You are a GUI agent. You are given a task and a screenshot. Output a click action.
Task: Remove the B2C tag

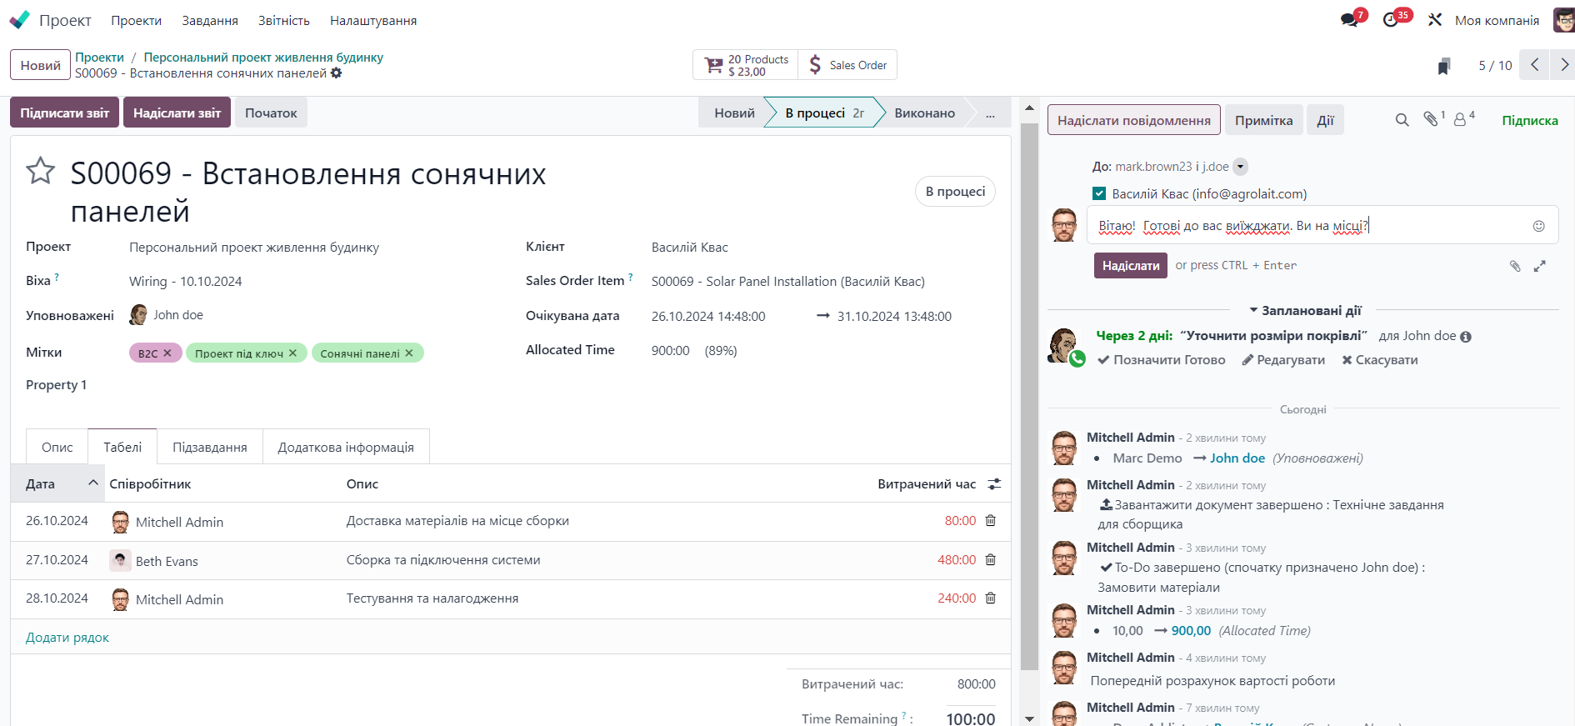[167, 353]
